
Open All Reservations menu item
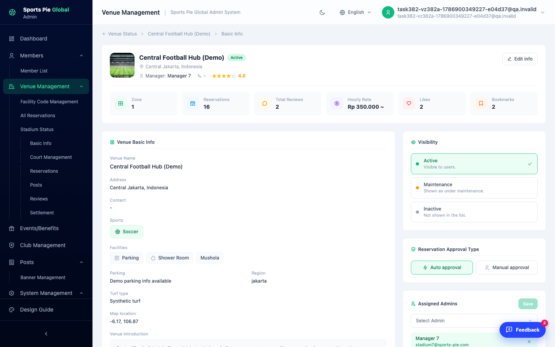tap(38, 116)
